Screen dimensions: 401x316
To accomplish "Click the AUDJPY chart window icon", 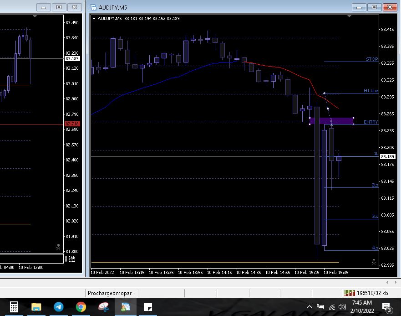I will tap(93, 7).
